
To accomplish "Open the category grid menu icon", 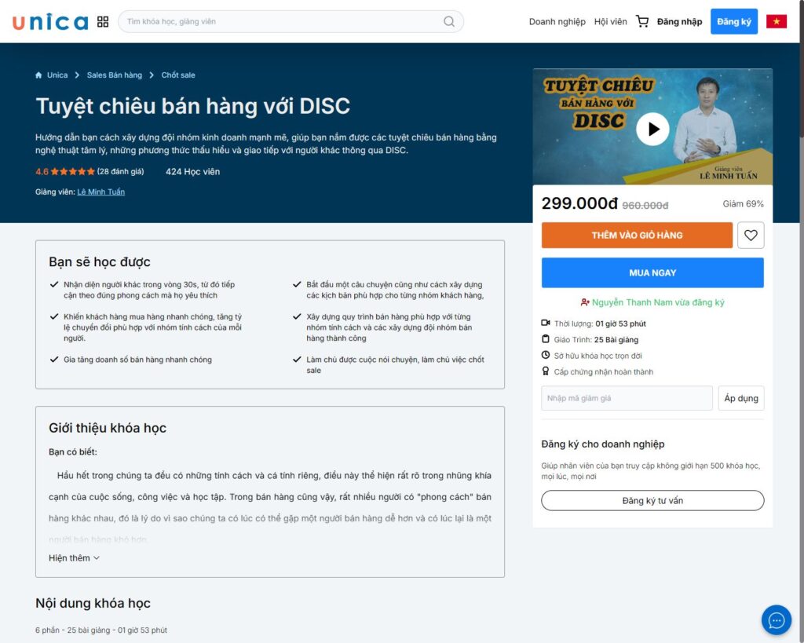I will point(103,22).
